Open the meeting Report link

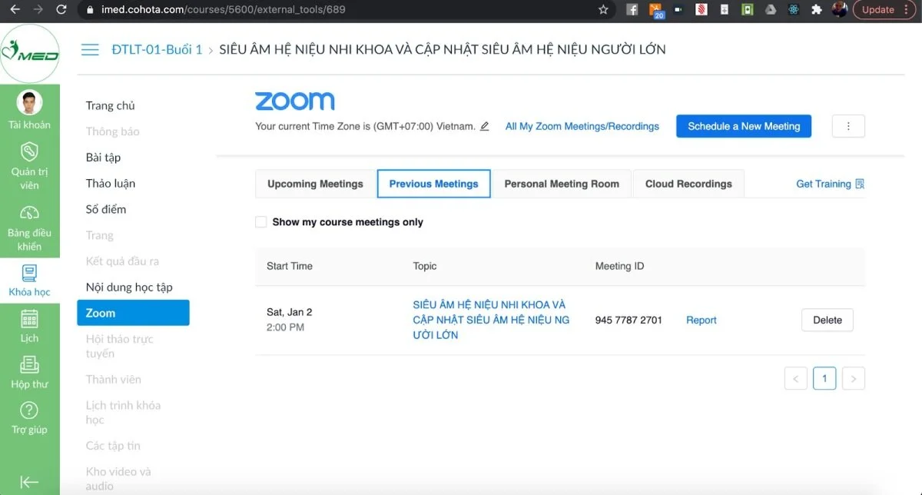[x=701, y=321]
